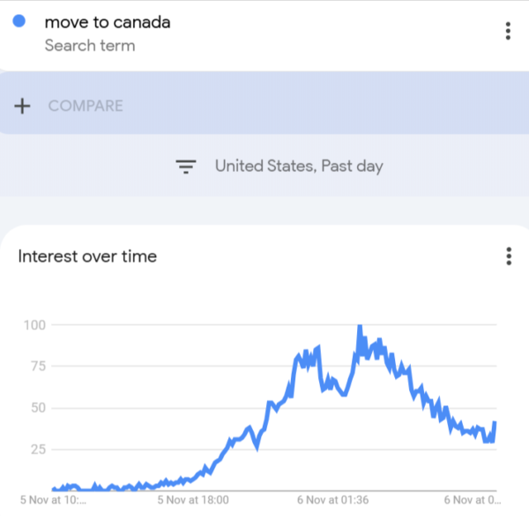This screenshot has width=529, height=516.
Task: Select the peak at 100 on the chart
Action: pos(360,326)
